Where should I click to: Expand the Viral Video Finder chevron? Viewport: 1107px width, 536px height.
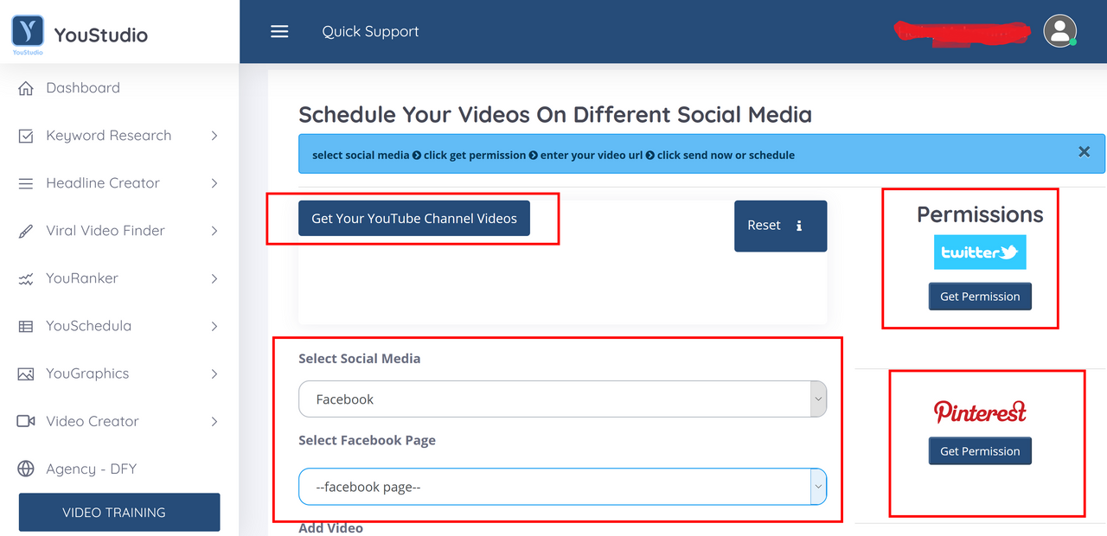coord(214,231)
